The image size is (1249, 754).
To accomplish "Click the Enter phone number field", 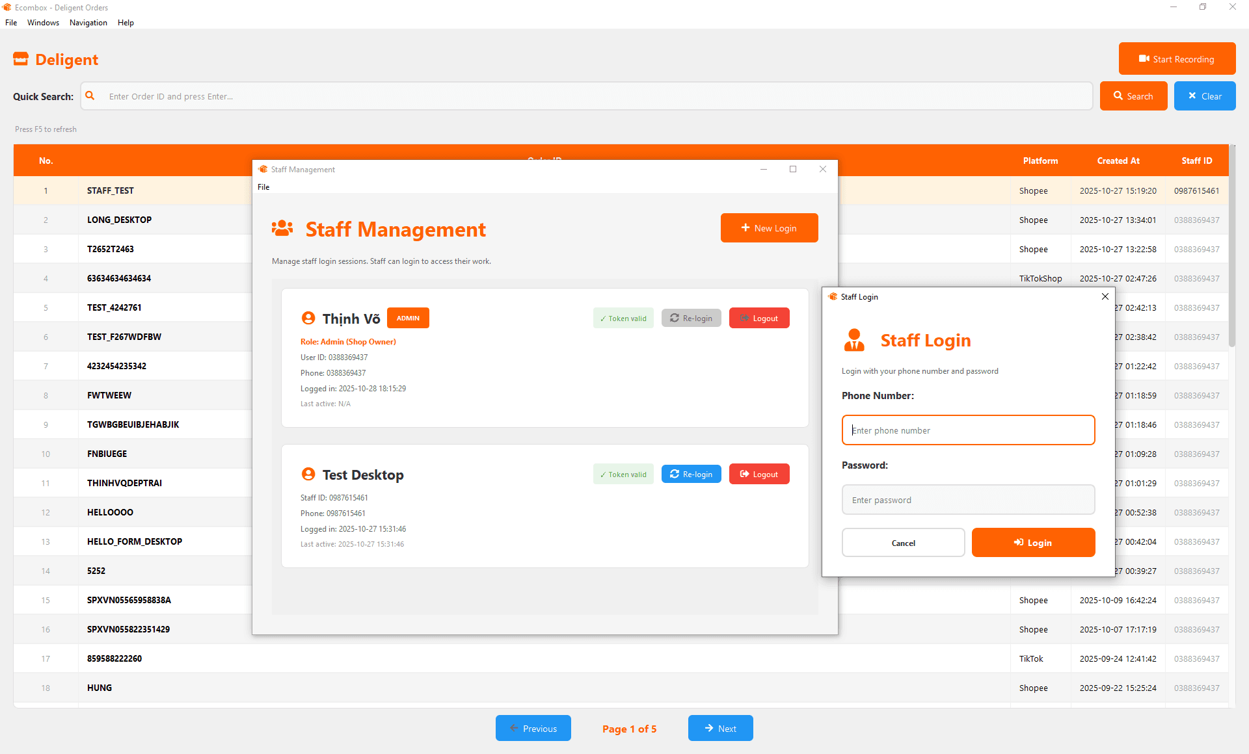I will click(x=968, y=430).
